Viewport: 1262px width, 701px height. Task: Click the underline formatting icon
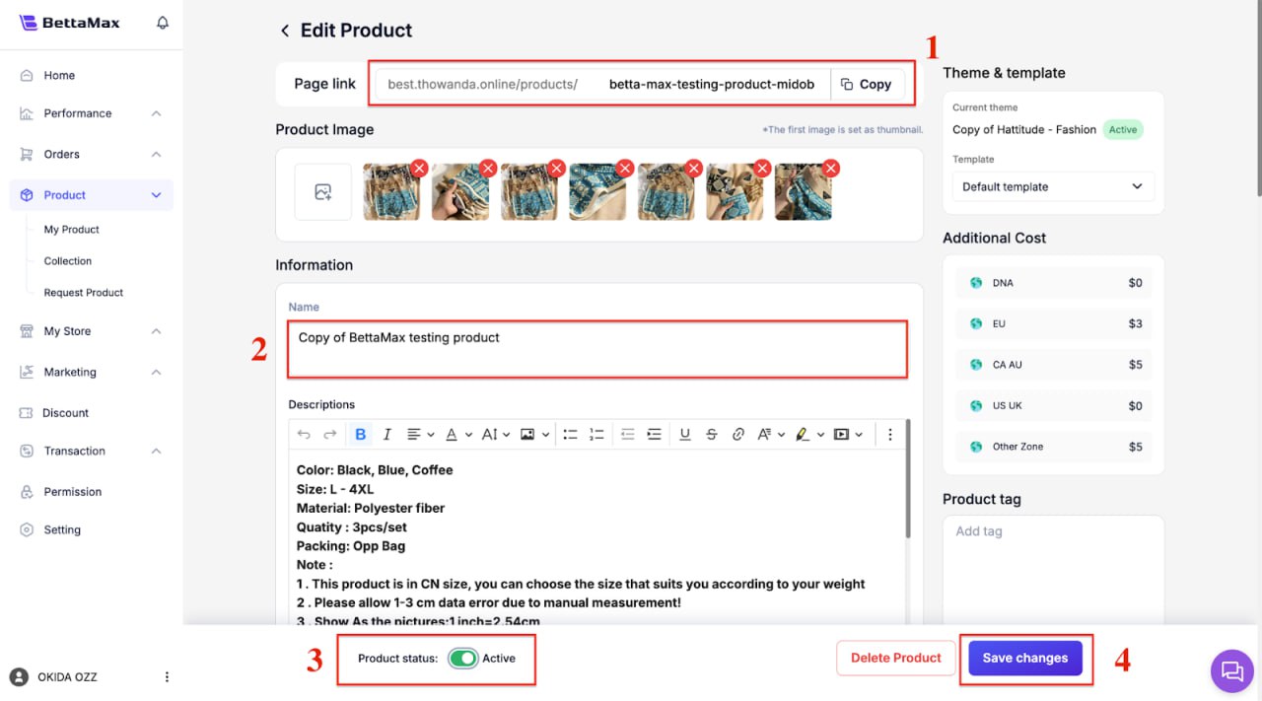(x=684, y=434)
